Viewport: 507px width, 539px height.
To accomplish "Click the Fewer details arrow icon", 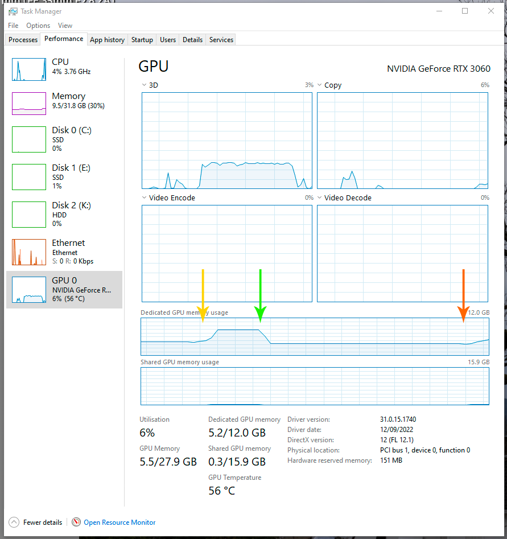I will (x=14, y=522).
